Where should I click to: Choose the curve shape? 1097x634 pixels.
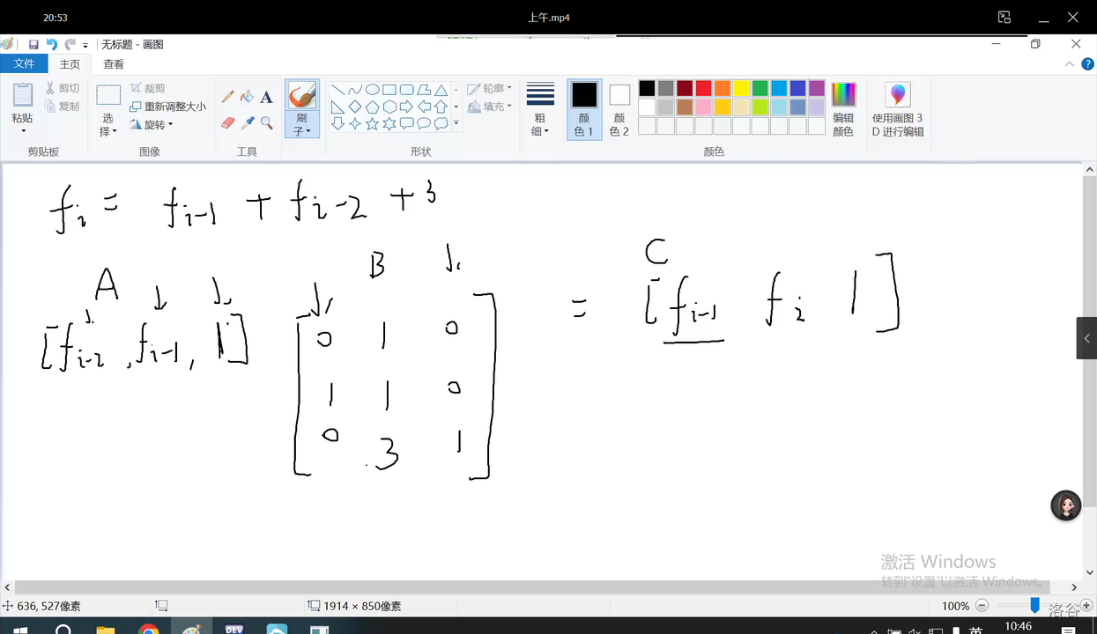(355, 90)
